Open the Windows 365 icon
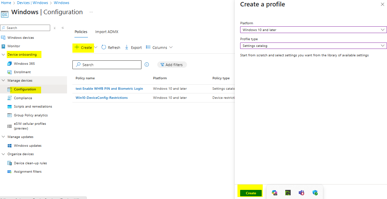 [10, 63]
